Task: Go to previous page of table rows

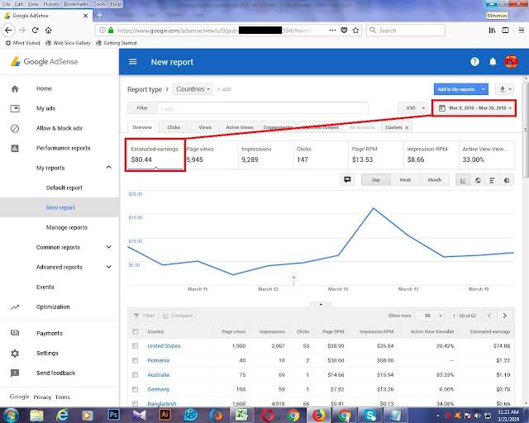Action: [489, 316]
